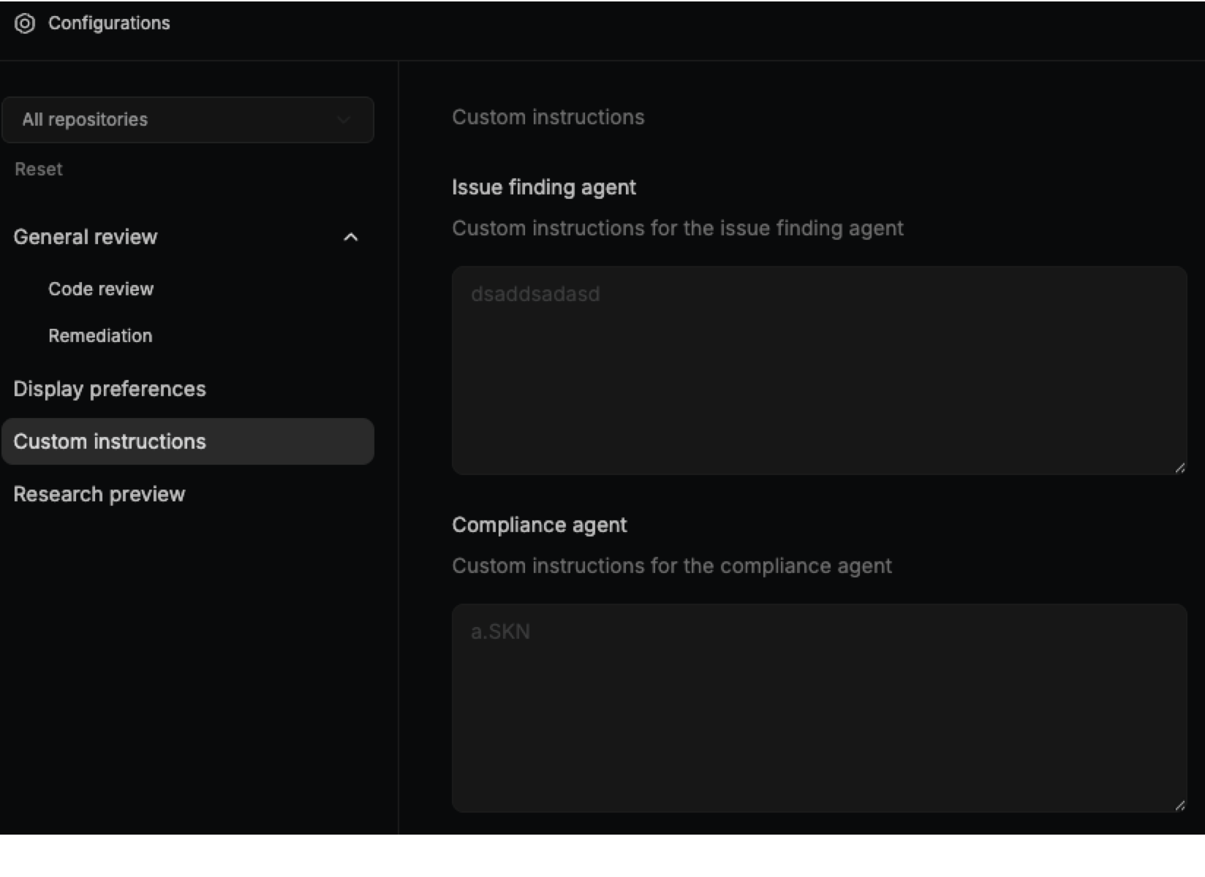
Task: Focus the Compliance agent text area
Action: [x=819, y=708]
